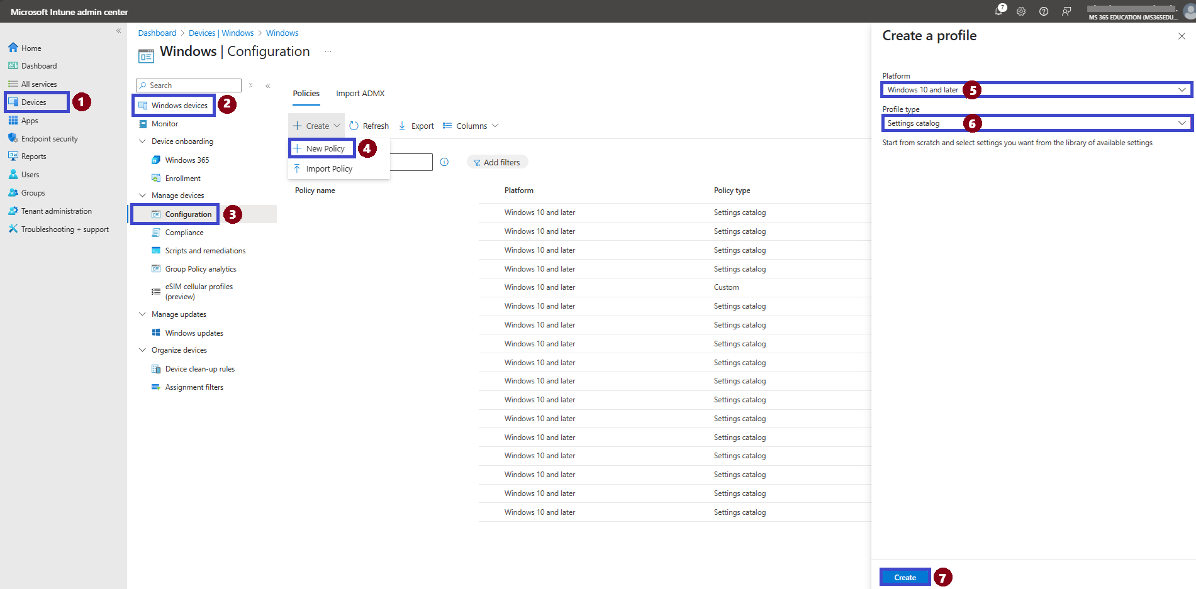This screenshot has height=589, width=1196.
Task: Export the policy list
Action: tap(416, 126)
